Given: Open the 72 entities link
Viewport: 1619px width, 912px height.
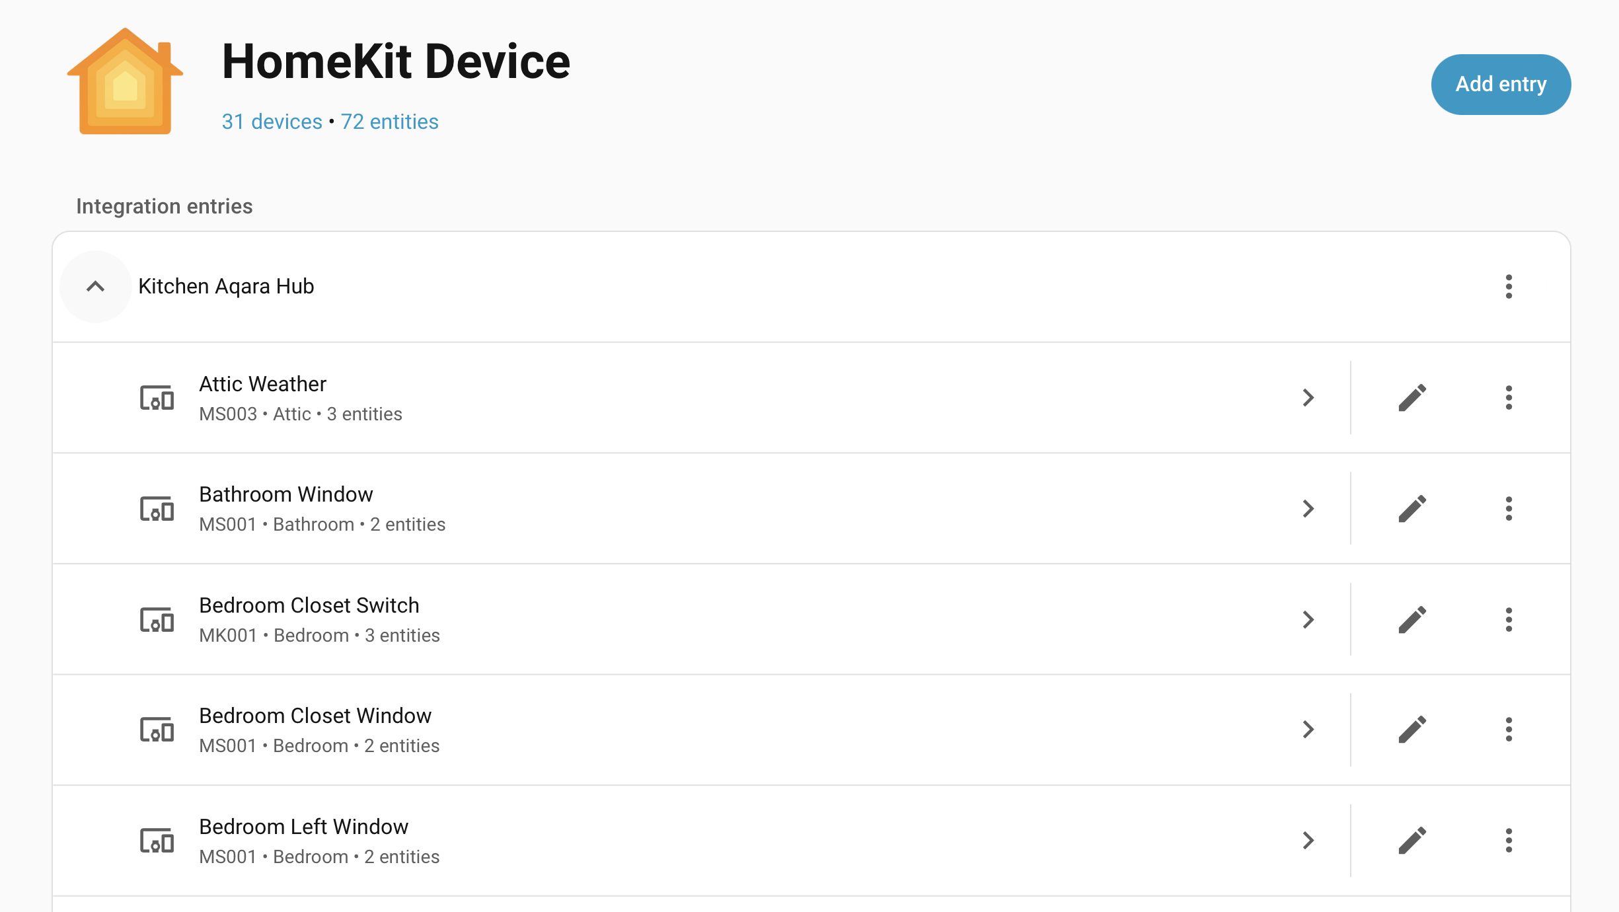Looking at the screenshot, I should pyautogui.click(x=389, y=122).
